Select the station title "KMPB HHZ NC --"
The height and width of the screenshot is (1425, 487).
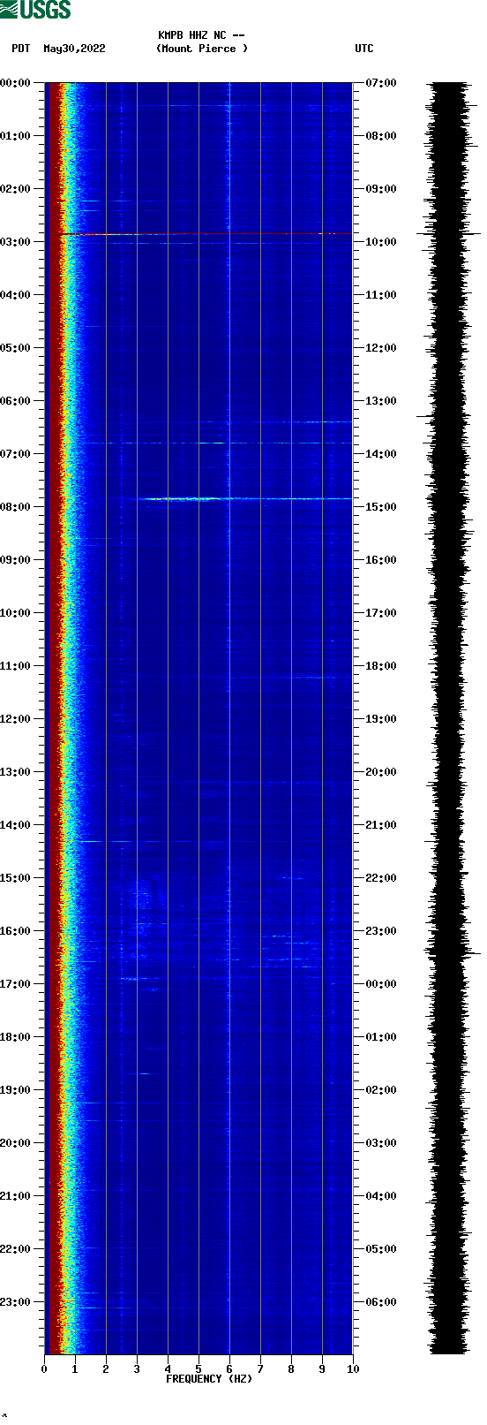201,35
